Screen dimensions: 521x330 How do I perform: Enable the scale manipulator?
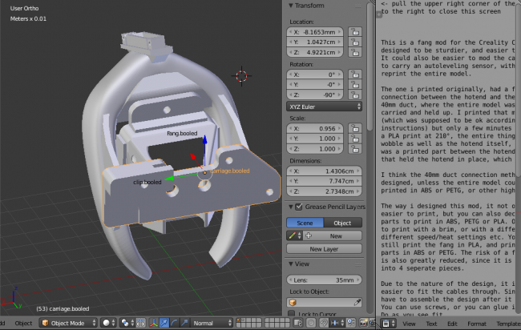coord(184,323)
